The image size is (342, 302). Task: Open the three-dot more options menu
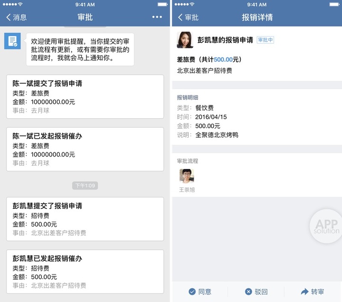157,17
